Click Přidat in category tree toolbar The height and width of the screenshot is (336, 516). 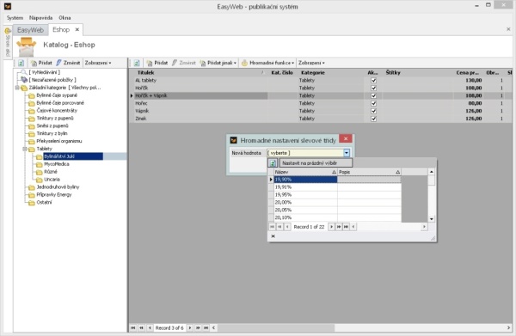coord(41,63)
